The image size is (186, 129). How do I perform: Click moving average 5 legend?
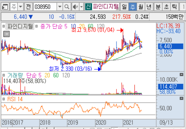pyautogui.click(x=66, y=26)
